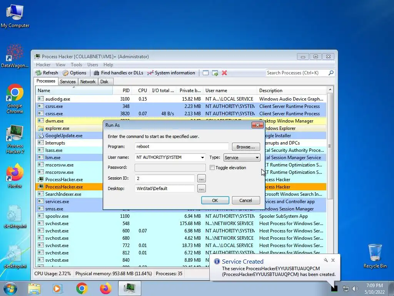394x296 pixels.
Task: Click the Refresh toolbar button
Action: pyautogui.click(x=47, y=73)
